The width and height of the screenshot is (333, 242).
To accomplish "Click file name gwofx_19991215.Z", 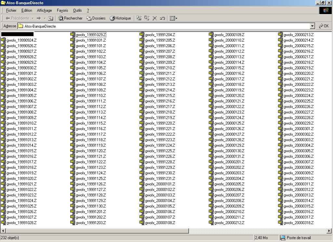I will [x=160, y=96].
